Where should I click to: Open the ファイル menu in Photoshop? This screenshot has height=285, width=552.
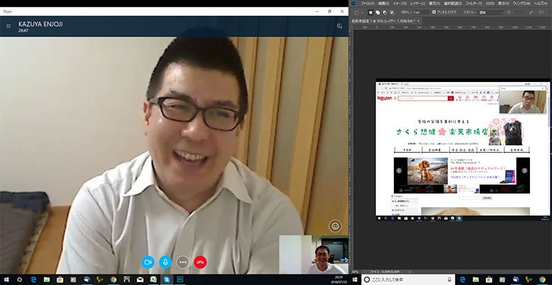[368, 3]
